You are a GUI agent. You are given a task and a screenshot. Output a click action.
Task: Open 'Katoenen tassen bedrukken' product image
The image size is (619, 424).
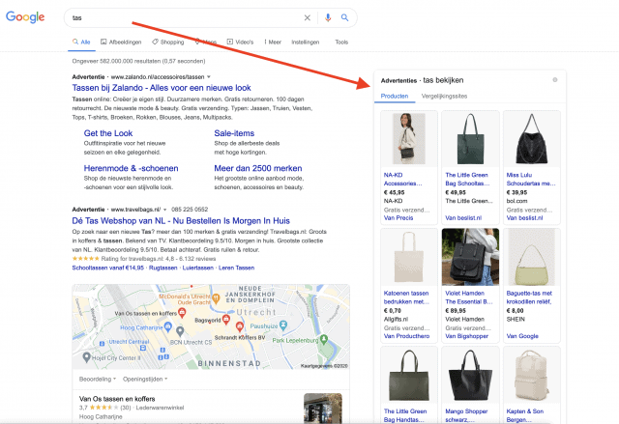pyautogui.click(x=409, y=257)
